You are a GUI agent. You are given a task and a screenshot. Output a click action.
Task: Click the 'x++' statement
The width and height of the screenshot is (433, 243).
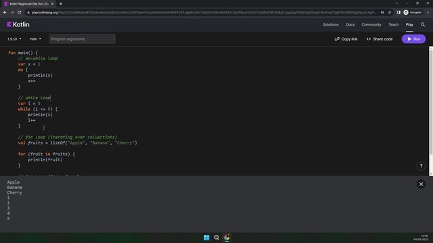(x=32, y=81)
